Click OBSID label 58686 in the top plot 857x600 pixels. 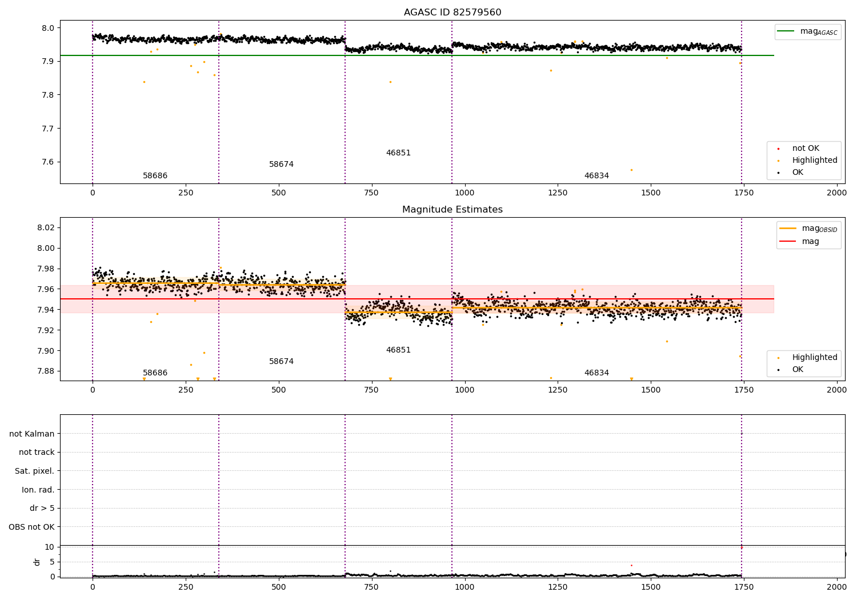(155, 176)
